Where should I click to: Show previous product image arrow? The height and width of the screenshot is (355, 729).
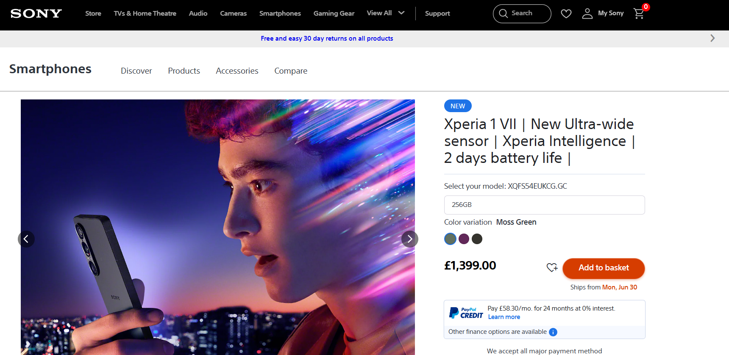point(26,239)
